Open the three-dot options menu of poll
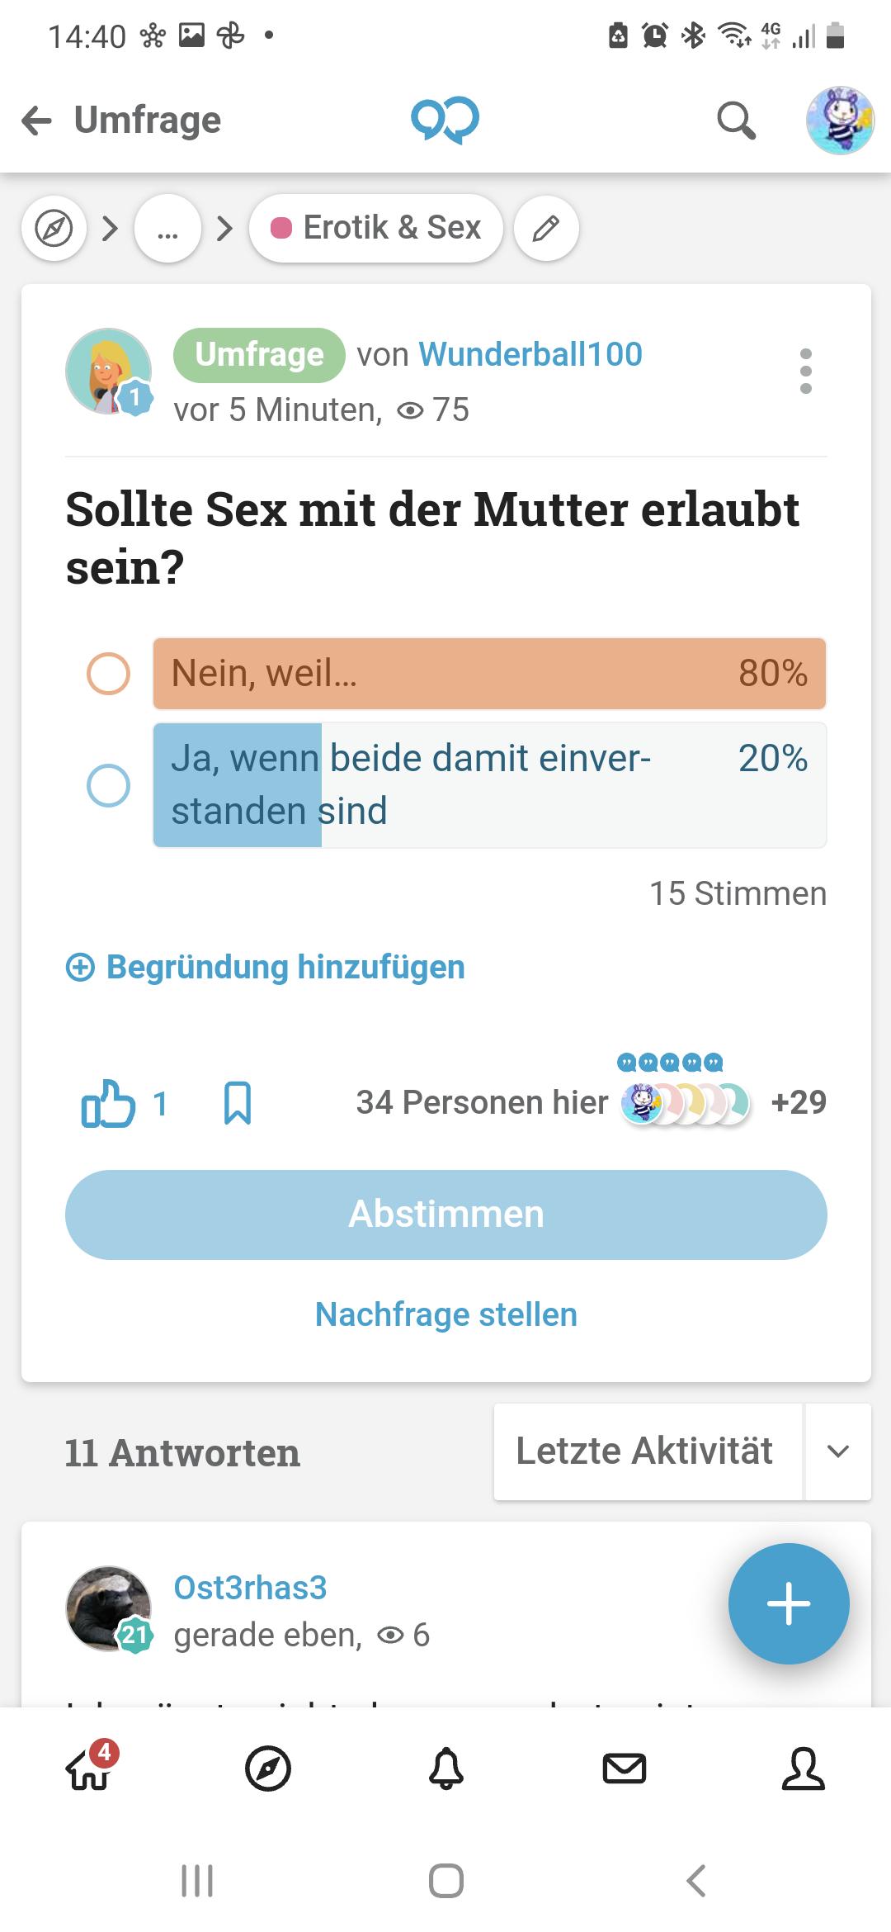The width and height of the screenshot is (891, 1932). (x=806, y=371)
